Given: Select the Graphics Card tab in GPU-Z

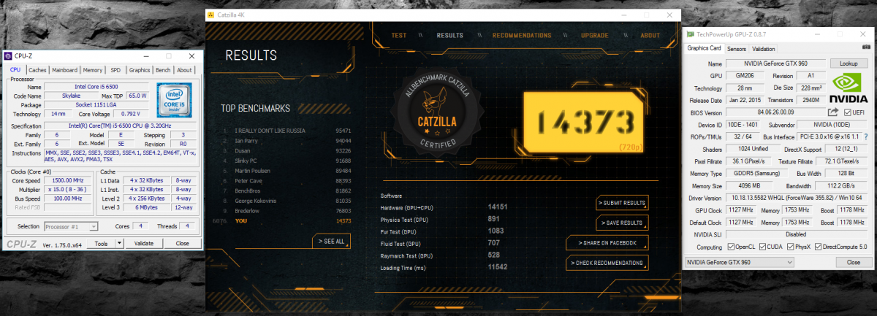Looking at the screenshot, I should pyautogui.click(x=704, y=48).
